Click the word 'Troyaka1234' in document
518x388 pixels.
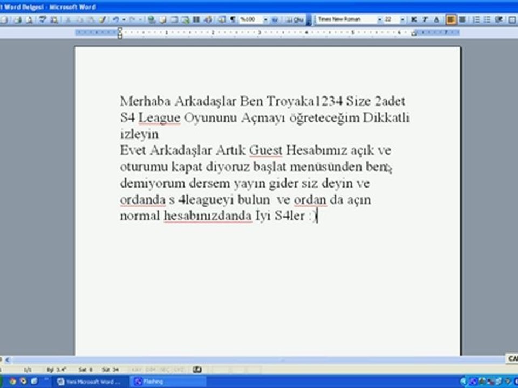pyautogui.click(x=304, y=101)
